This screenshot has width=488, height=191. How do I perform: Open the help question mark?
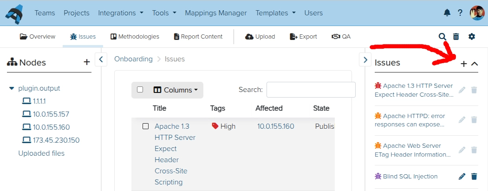[x=460, y=13]
